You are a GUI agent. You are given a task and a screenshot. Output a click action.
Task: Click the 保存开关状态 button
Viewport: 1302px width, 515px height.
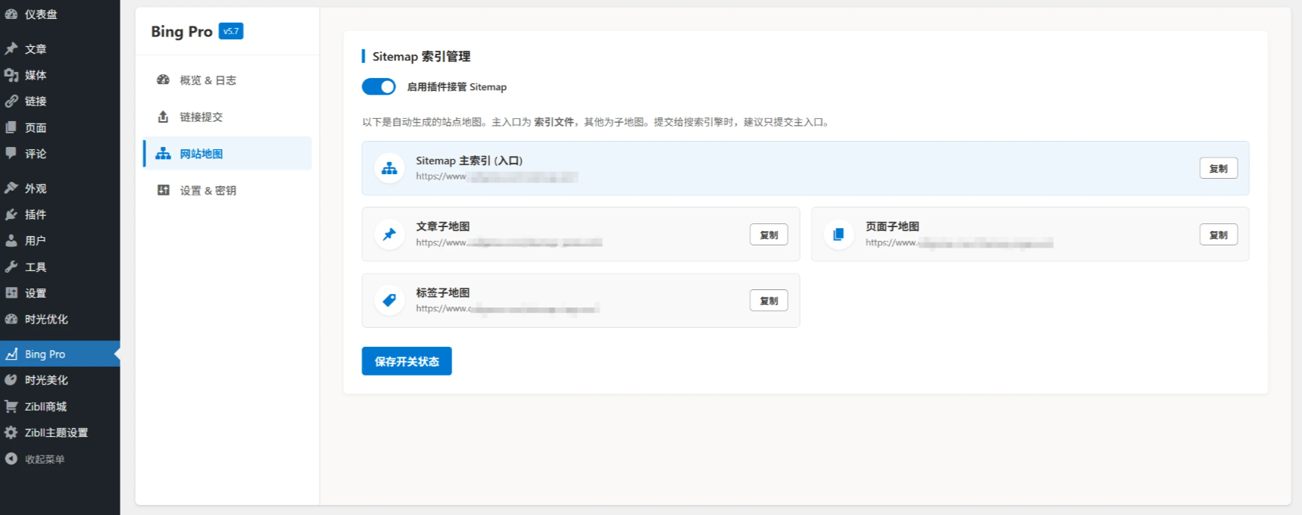pos(407,361)
